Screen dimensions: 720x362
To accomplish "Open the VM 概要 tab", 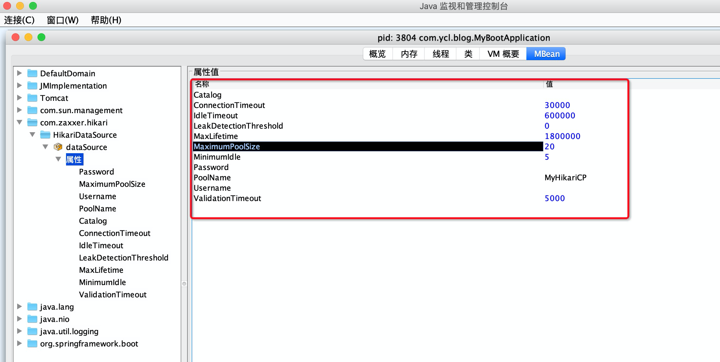I will [503, 54].
